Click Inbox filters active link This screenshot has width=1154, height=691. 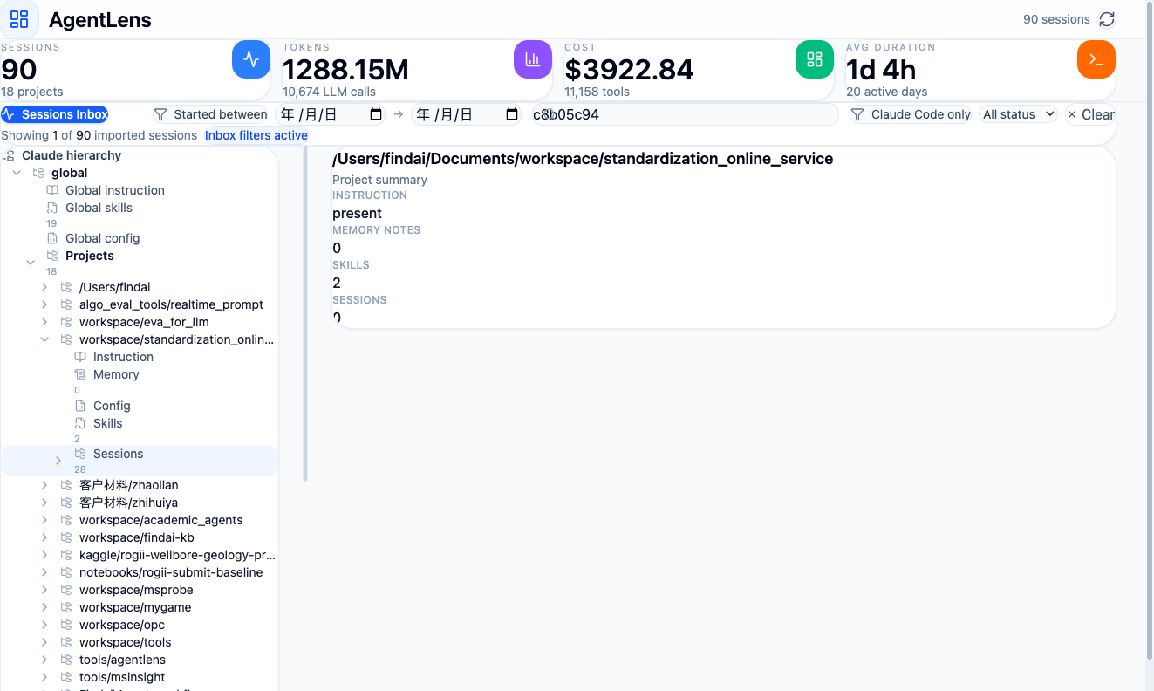pyautogui.click(x=256, y=135)
